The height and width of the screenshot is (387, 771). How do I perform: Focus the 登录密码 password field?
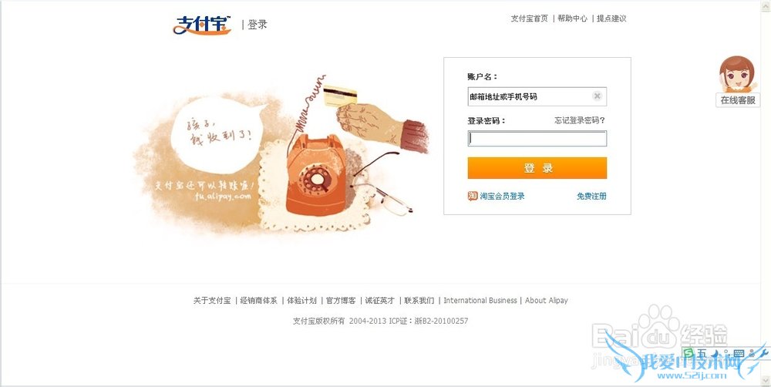click(x=537, y=139)
